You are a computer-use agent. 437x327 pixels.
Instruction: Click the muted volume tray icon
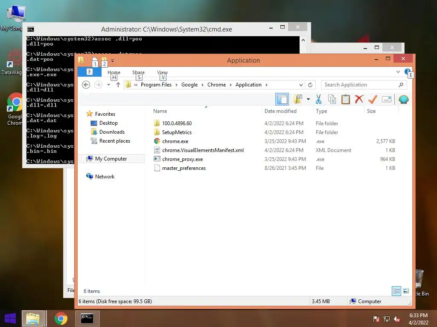coord(397,319)
